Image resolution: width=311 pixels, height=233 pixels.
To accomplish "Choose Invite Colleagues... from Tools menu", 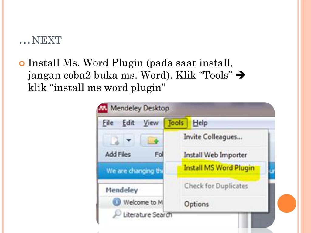I will click(x=213, y=137).
